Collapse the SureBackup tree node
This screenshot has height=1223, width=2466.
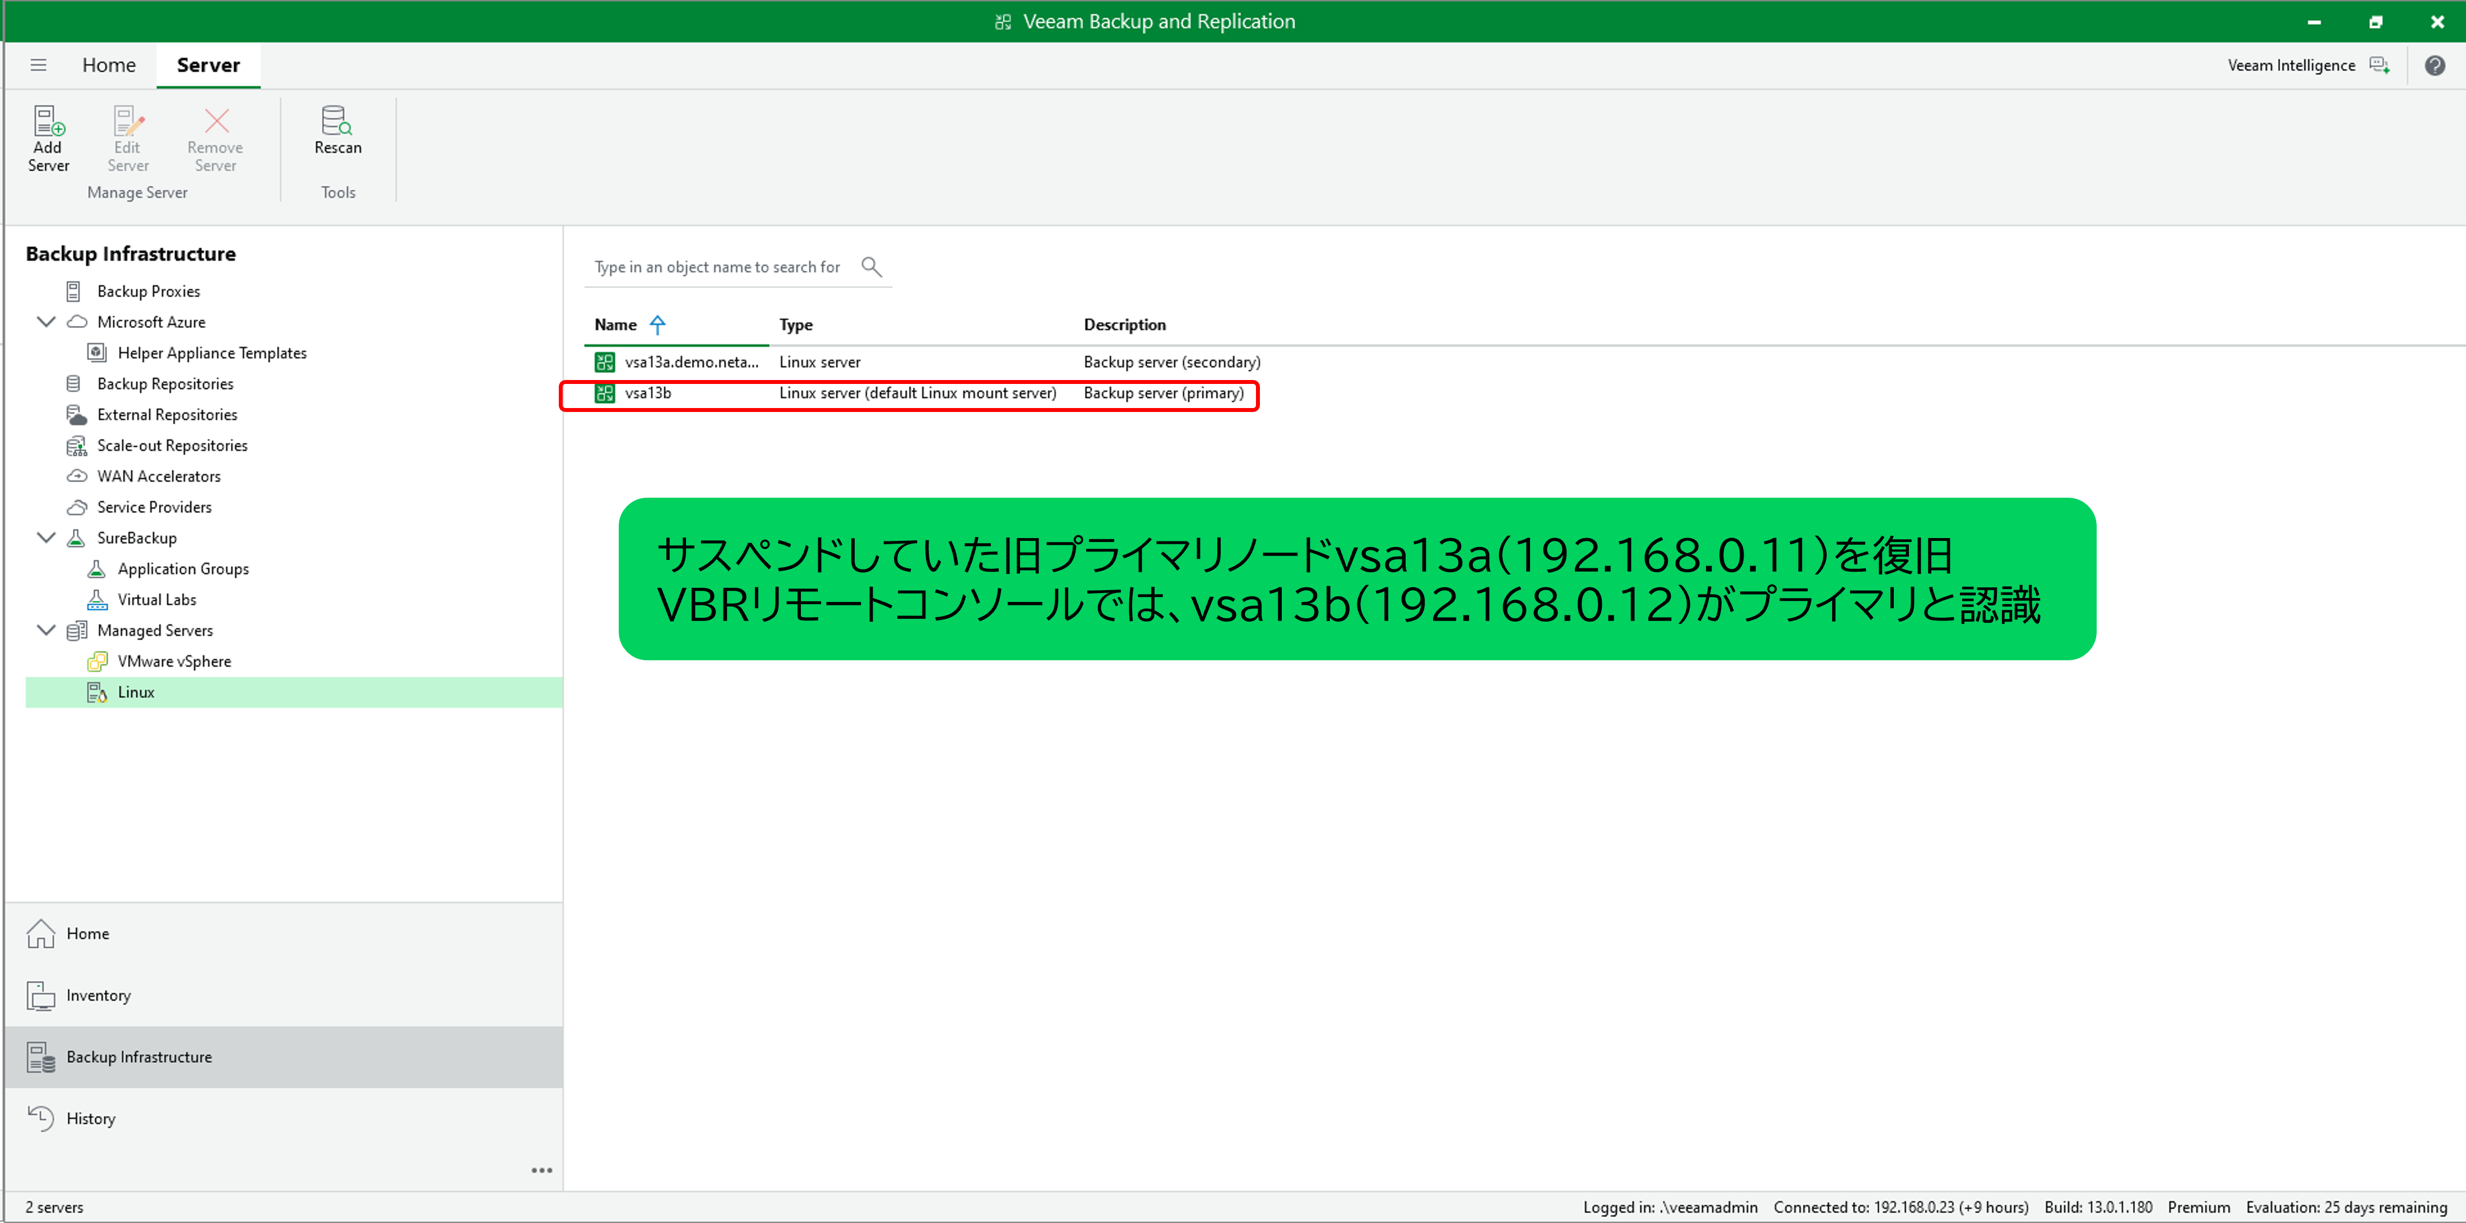(45, 538)
